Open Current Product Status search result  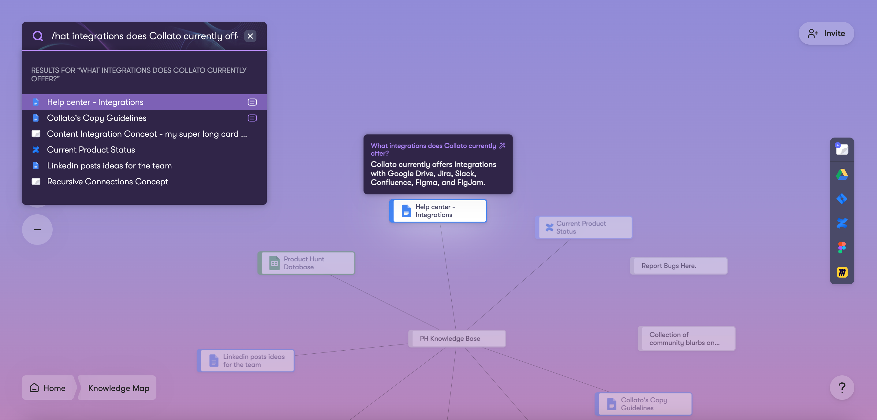coord(91,150)
